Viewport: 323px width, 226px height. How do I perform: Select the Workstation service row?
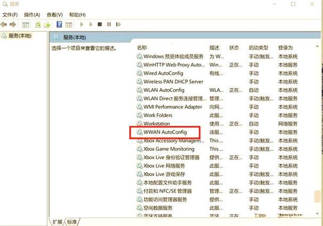click(x=217, y=124)
